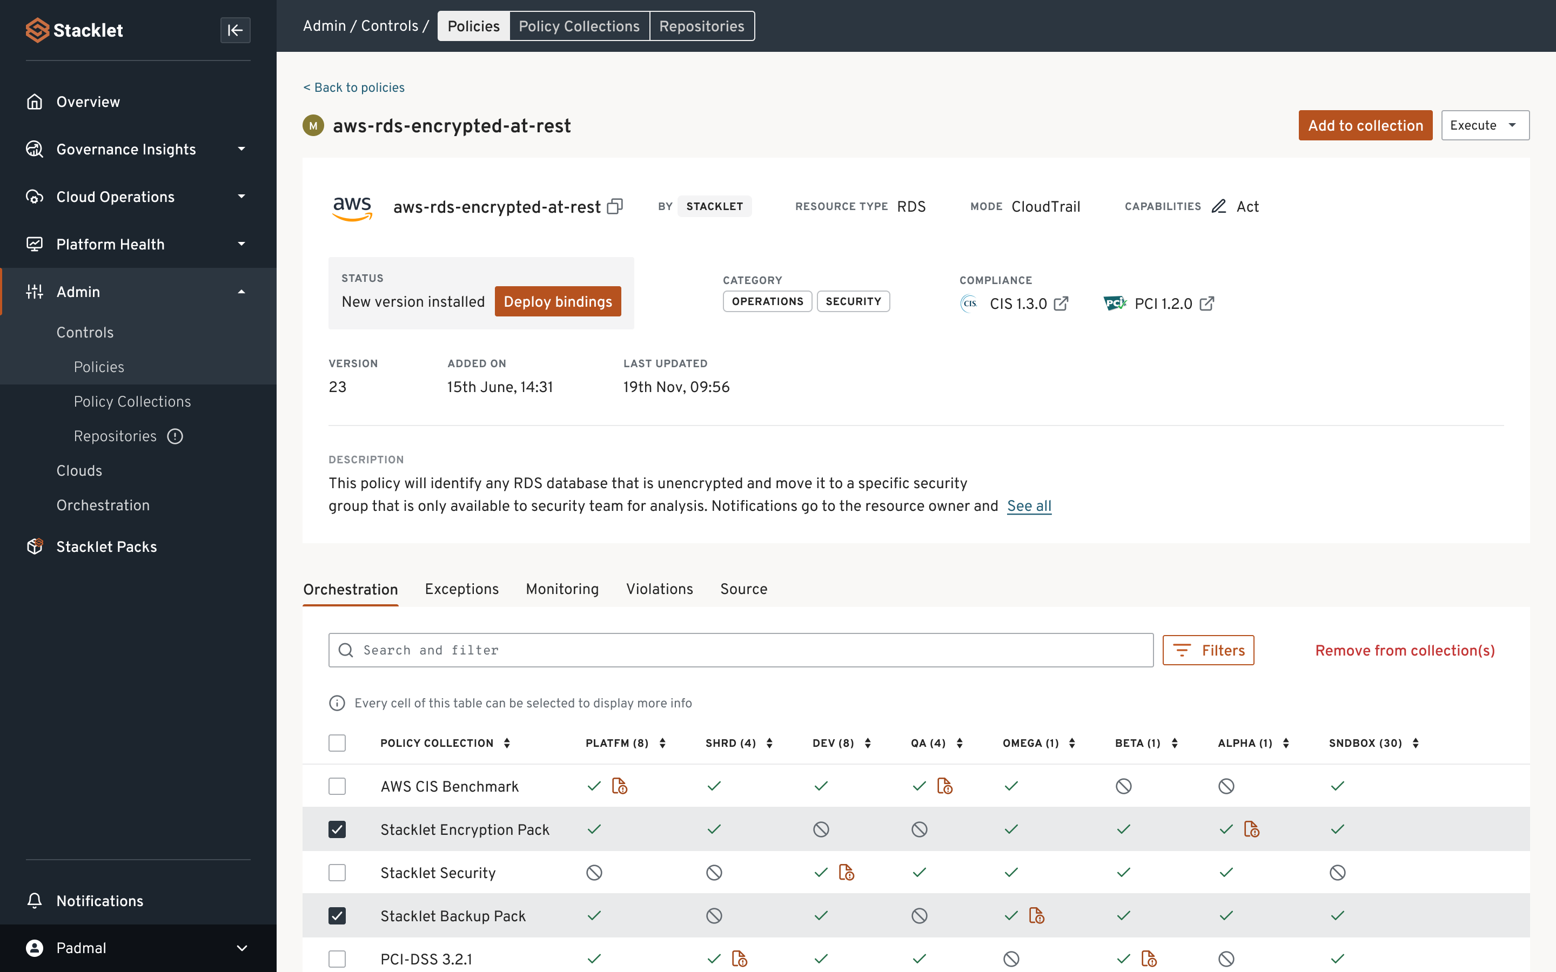Uncheck the Stacklet Backup Pack checkbox
This screenshot has height=972, width=1556.
337,915
